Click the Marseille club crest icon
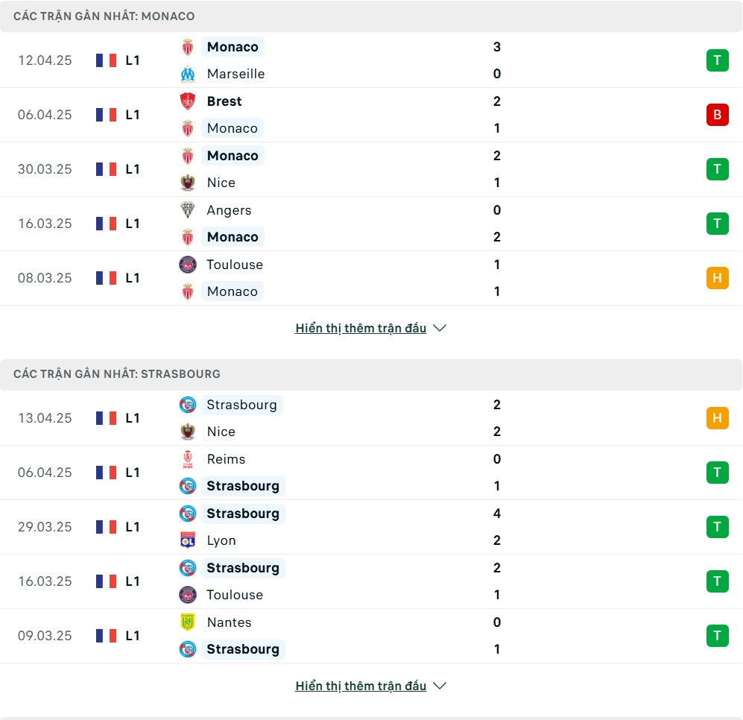743x720 pixels. (188, 74)
